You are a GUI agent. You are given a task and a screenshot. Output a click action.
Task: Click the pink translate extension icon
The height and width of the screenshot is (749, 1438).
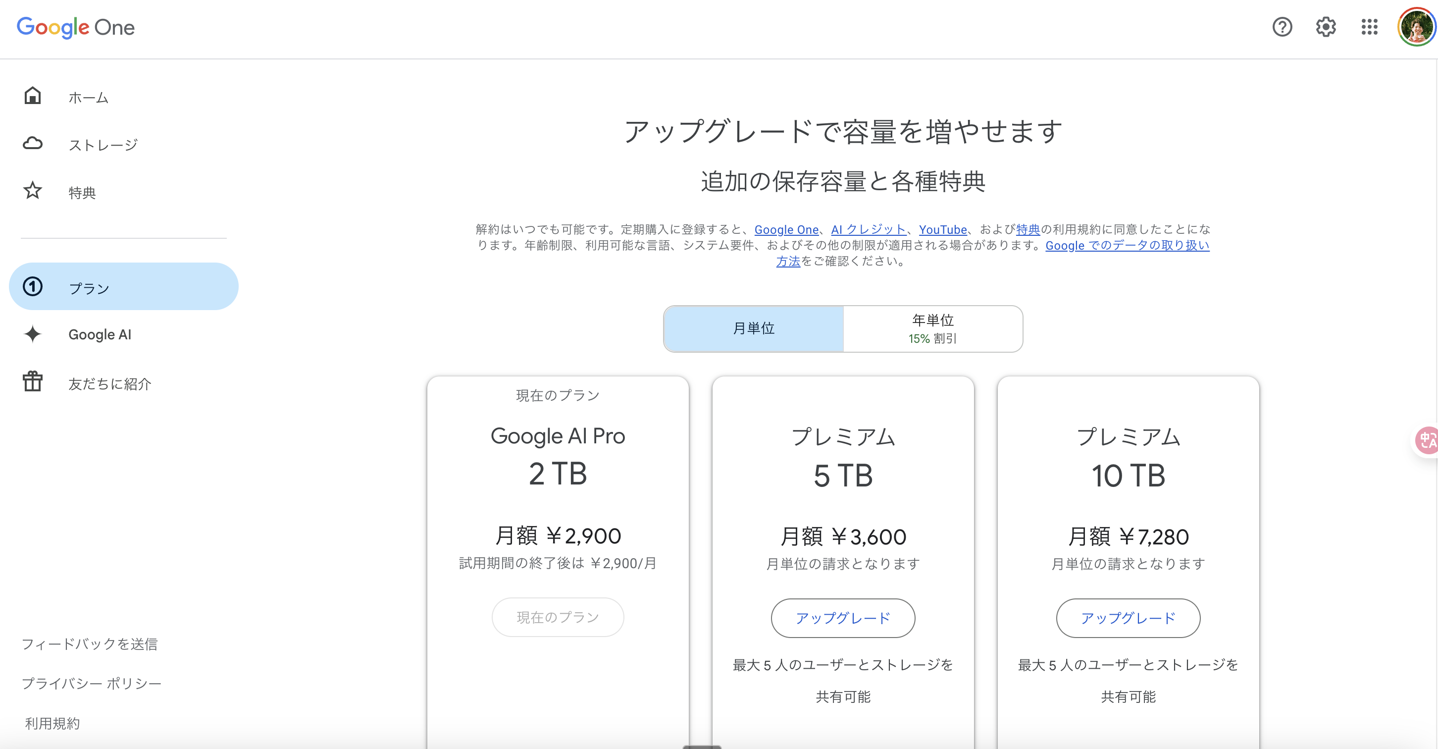tap(1427, 440)
